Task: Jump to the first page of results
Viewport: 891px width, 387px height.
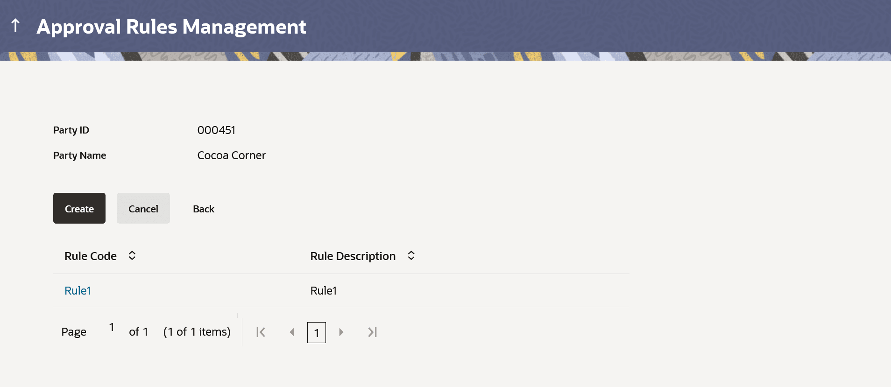Action: click(261, 332)
